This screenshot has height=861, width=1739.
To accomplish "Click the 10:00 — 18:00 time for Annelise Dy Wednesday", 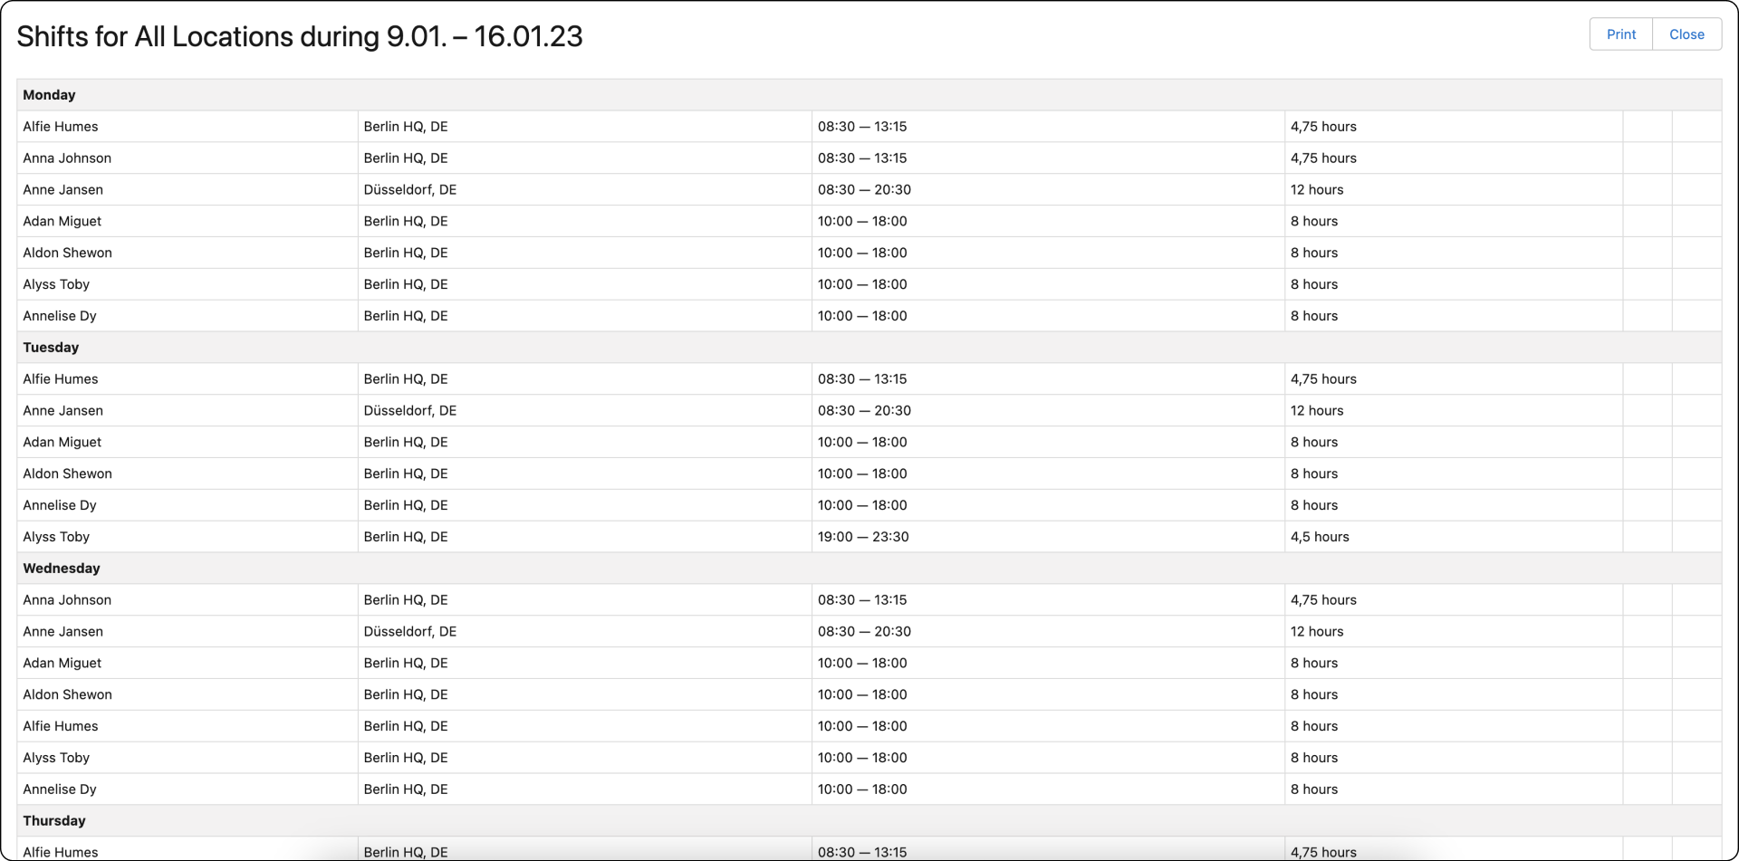I will tap(862, 789).
